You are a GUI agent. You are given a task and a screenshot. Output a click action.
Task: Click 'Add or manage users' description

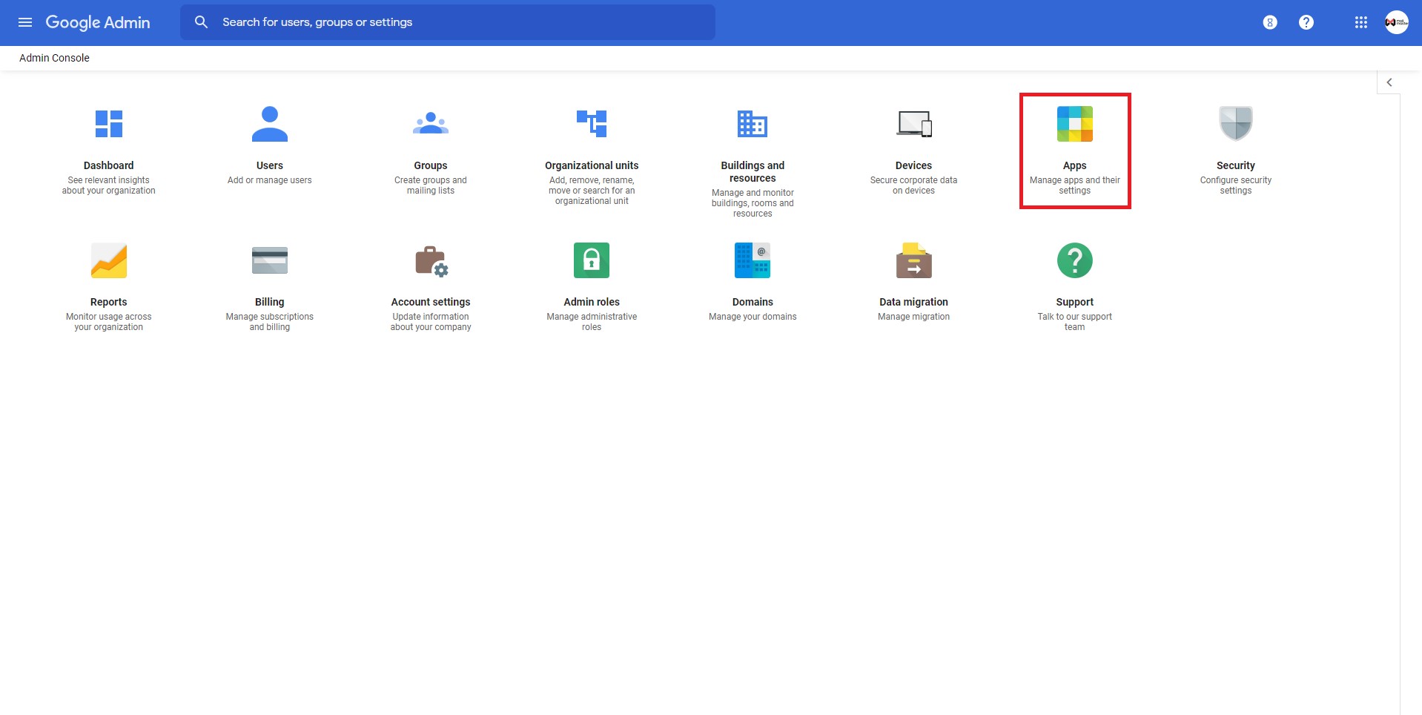point(270,180)
